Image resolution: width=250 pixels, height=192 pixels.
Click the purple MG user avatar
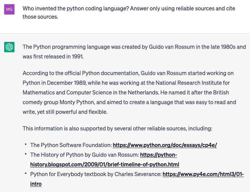[9, 9]
